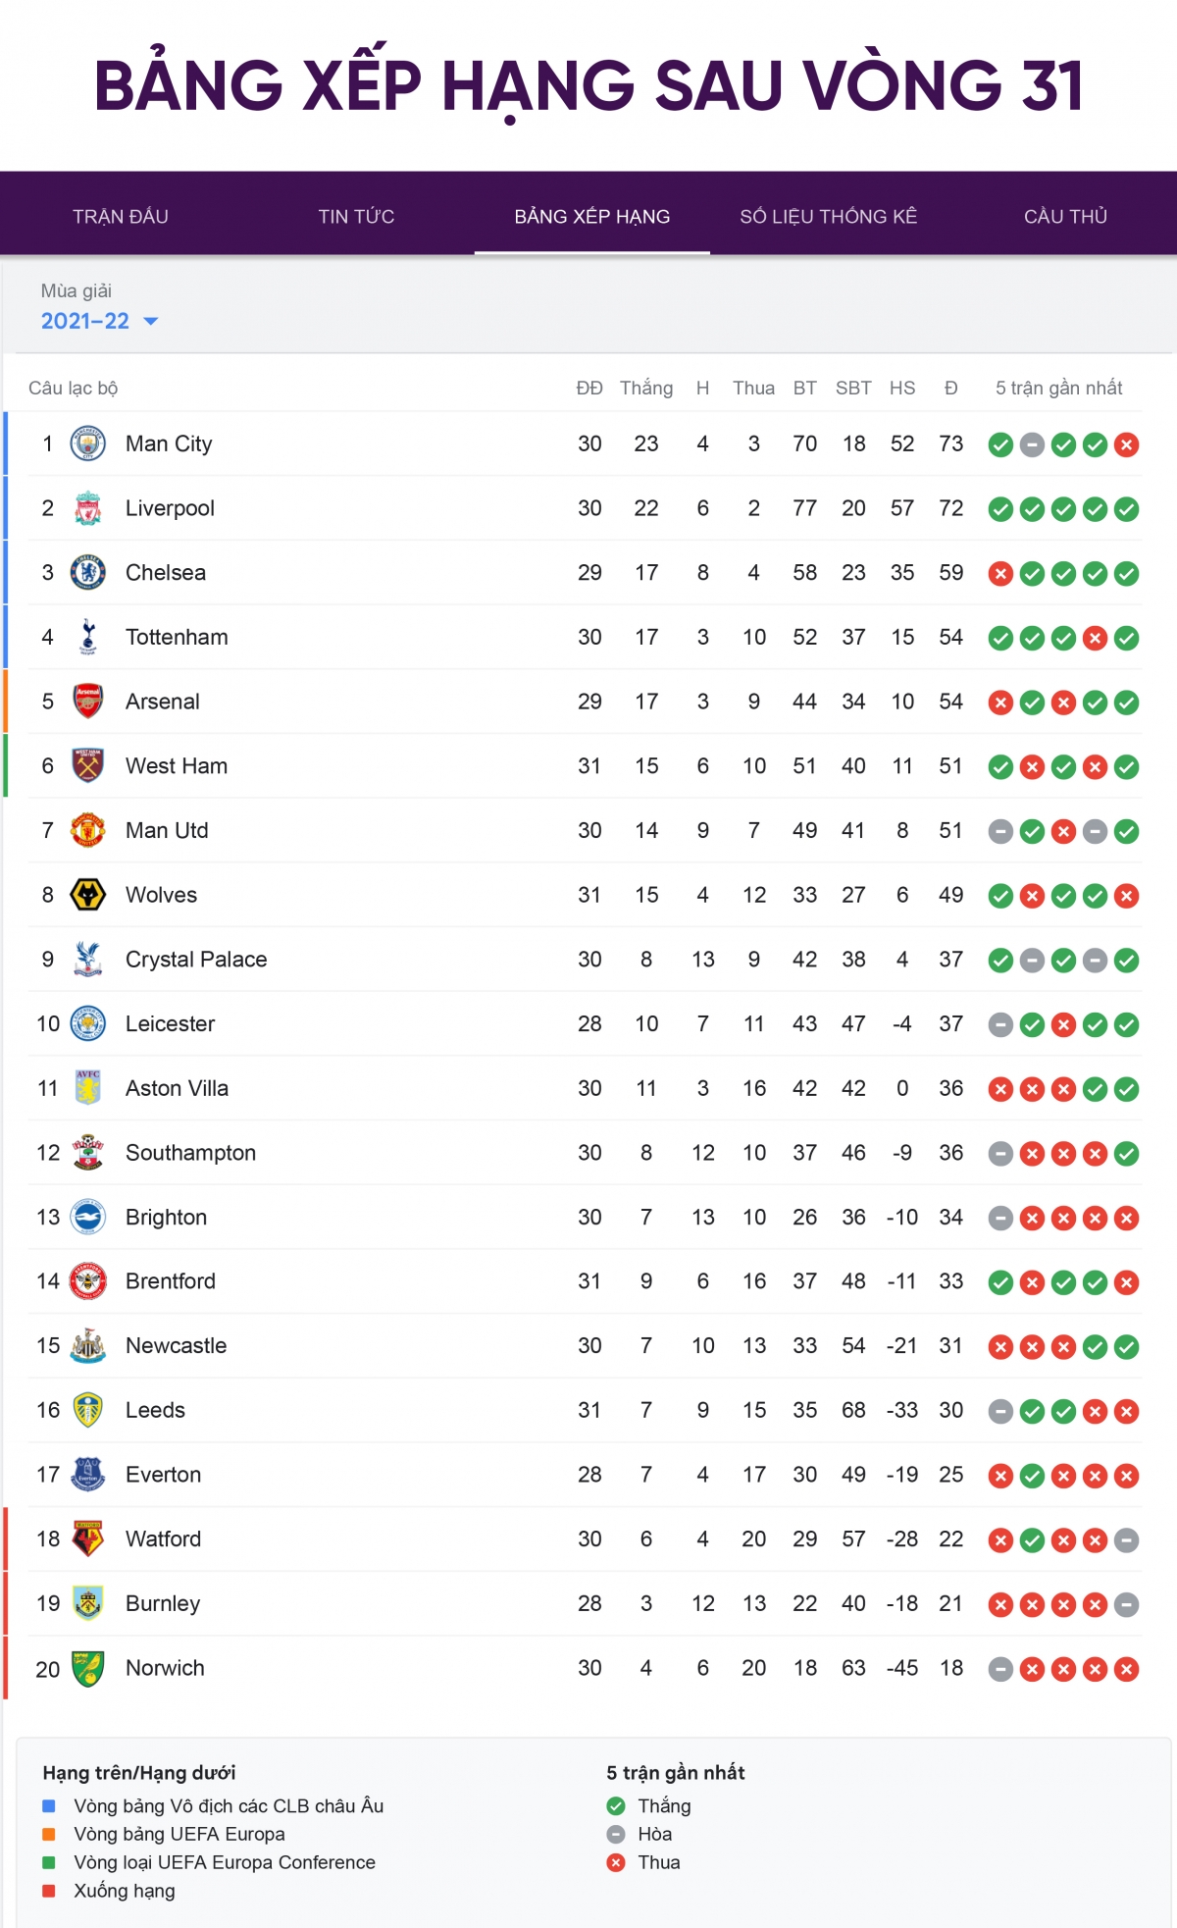
Task: Open the Crystal Palace team link
Action: tap(196, 959)
